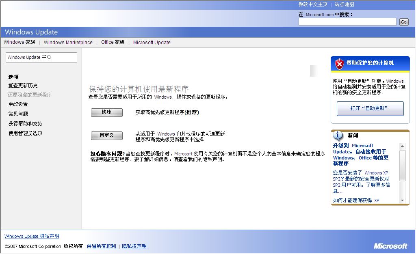Click the 打开“自动更新” button

pos(370,108)
